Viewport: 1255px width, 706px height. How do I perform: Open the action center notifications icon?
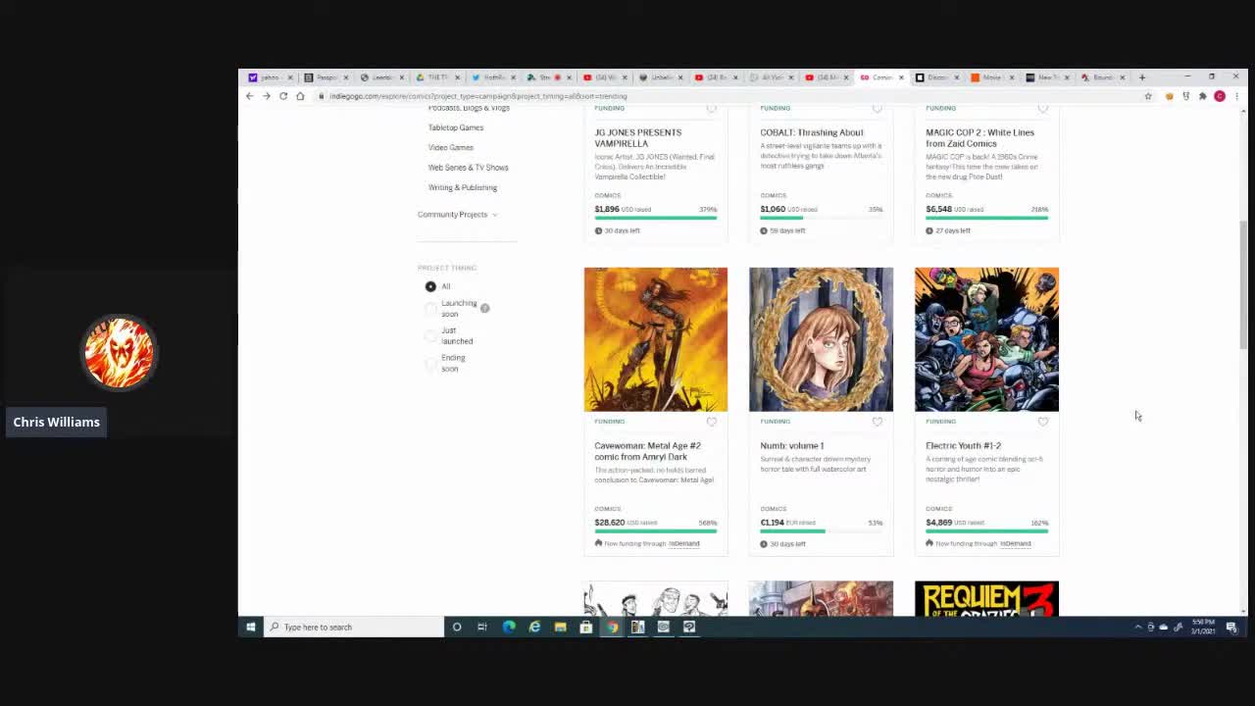click(x=1231, y=628)
